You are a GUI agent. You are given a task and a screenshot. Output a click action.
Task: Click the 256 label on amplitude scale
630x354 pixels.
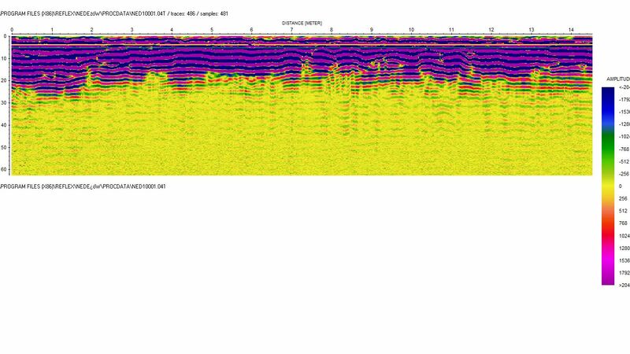click(622, 198)
